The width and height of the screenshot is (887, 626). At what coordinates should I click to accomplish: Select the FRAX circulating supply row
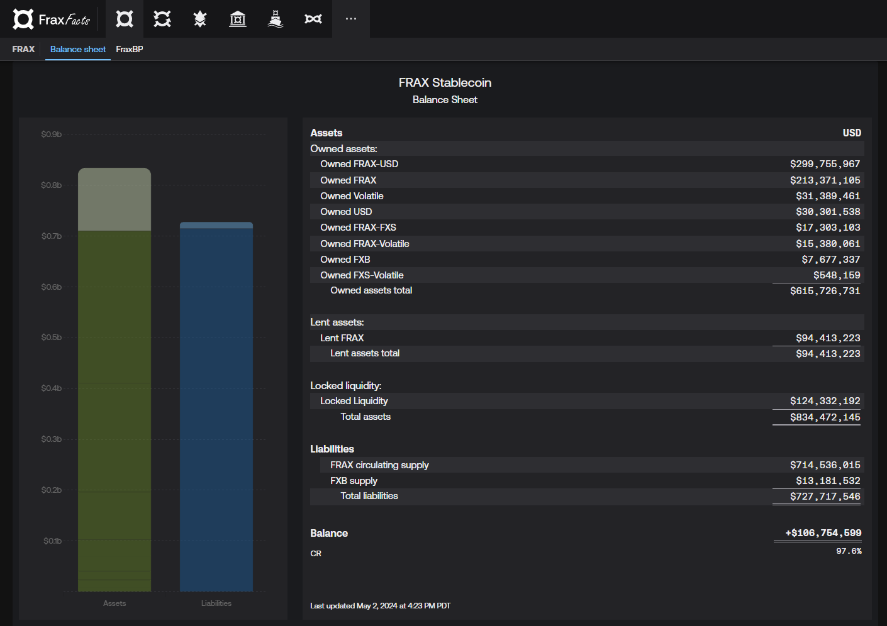[379, 465]
